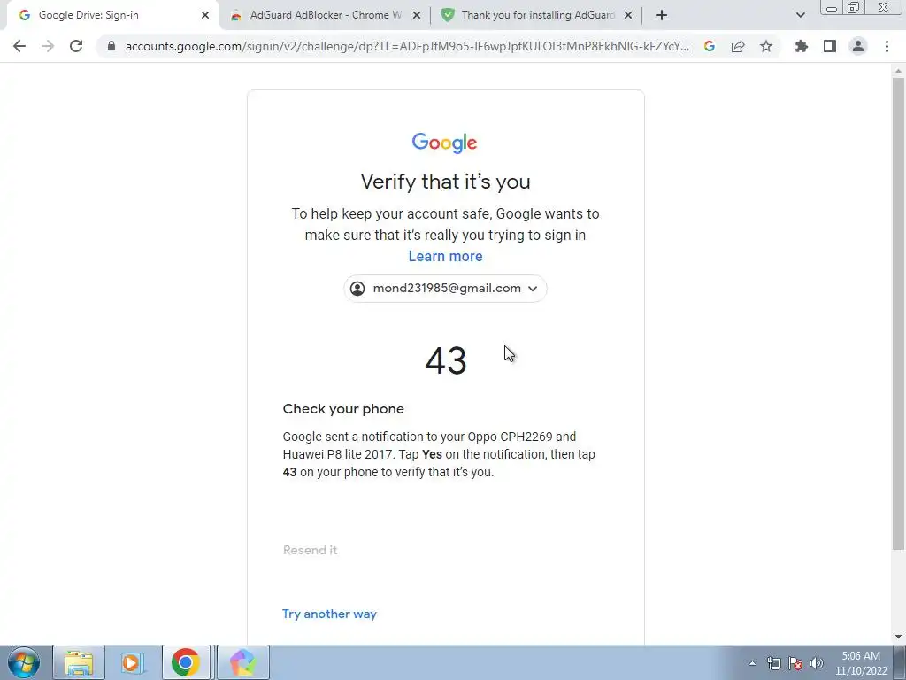Open the Chrome profile avatar
This screenshot has height=680, width=906.
pyautogui.click(x=858, y=46)
